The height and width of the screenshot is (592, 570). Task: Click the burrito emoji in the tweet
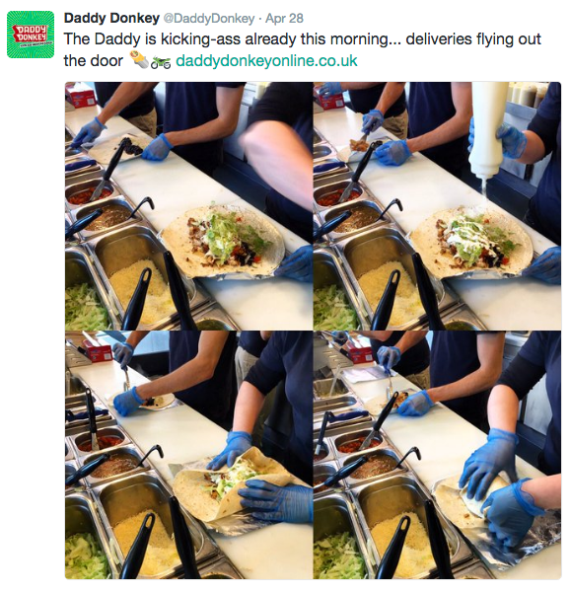(139, 60)
